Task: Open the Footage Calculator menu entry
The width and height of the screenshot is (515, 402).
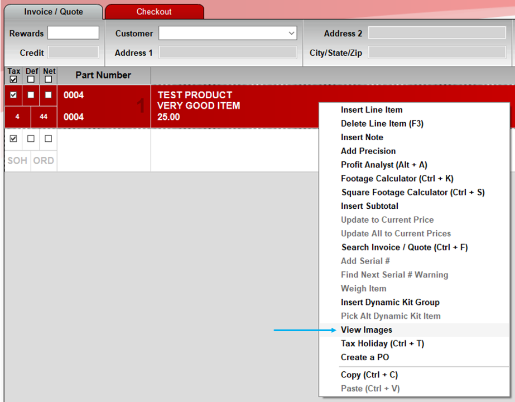Action: (x=397, y=179)
